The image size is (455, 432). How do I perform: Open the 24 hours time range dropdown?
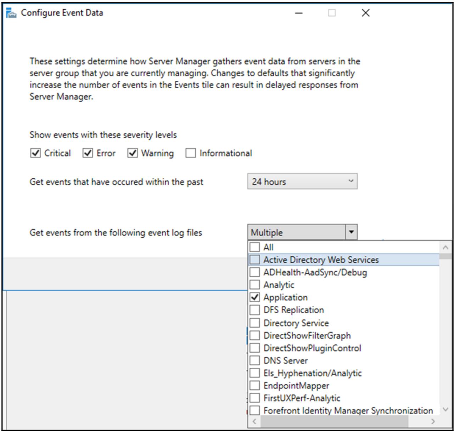point(302,182)
